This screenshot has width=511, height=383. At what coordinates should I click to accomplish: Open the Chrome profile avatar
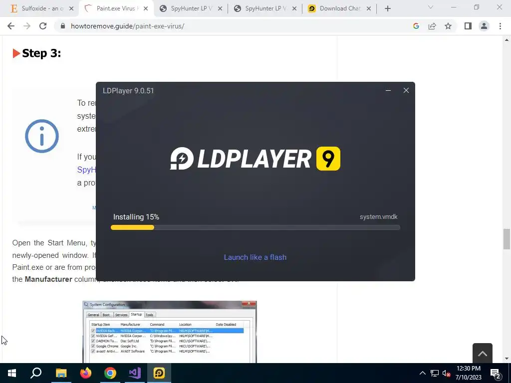click(x=484, y=26)
